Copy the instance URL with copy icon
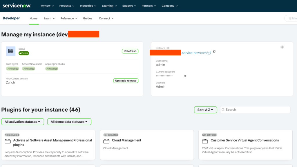Viewport: 297px width, 167px height. coord(214,52)
